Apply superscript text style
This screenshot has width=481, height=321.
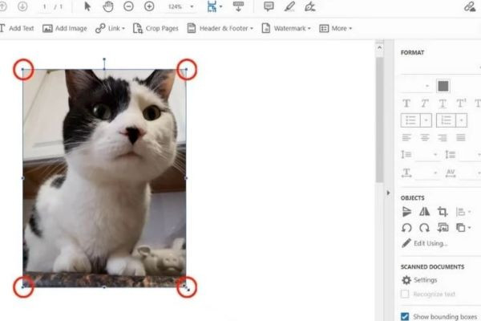pyautogui.click(x=461, y=104)
